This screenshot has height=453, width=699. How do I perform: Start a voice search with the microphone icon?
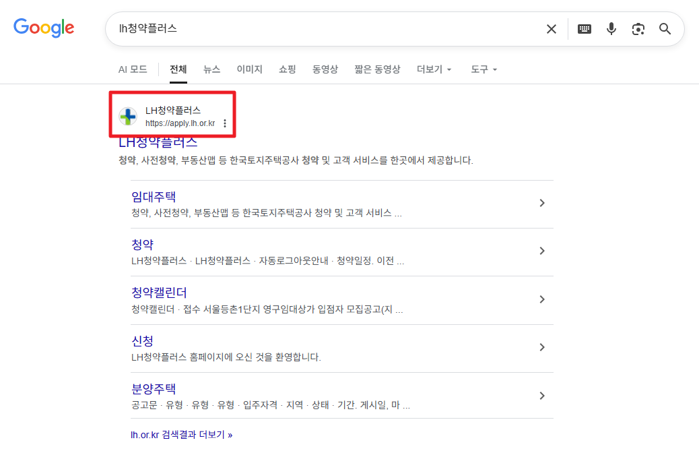pos(611,28)
